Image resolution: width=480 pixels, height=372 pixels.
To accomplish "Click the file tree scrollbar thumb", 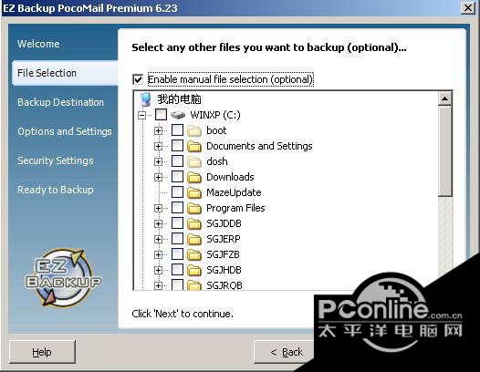I will point(444,151).
